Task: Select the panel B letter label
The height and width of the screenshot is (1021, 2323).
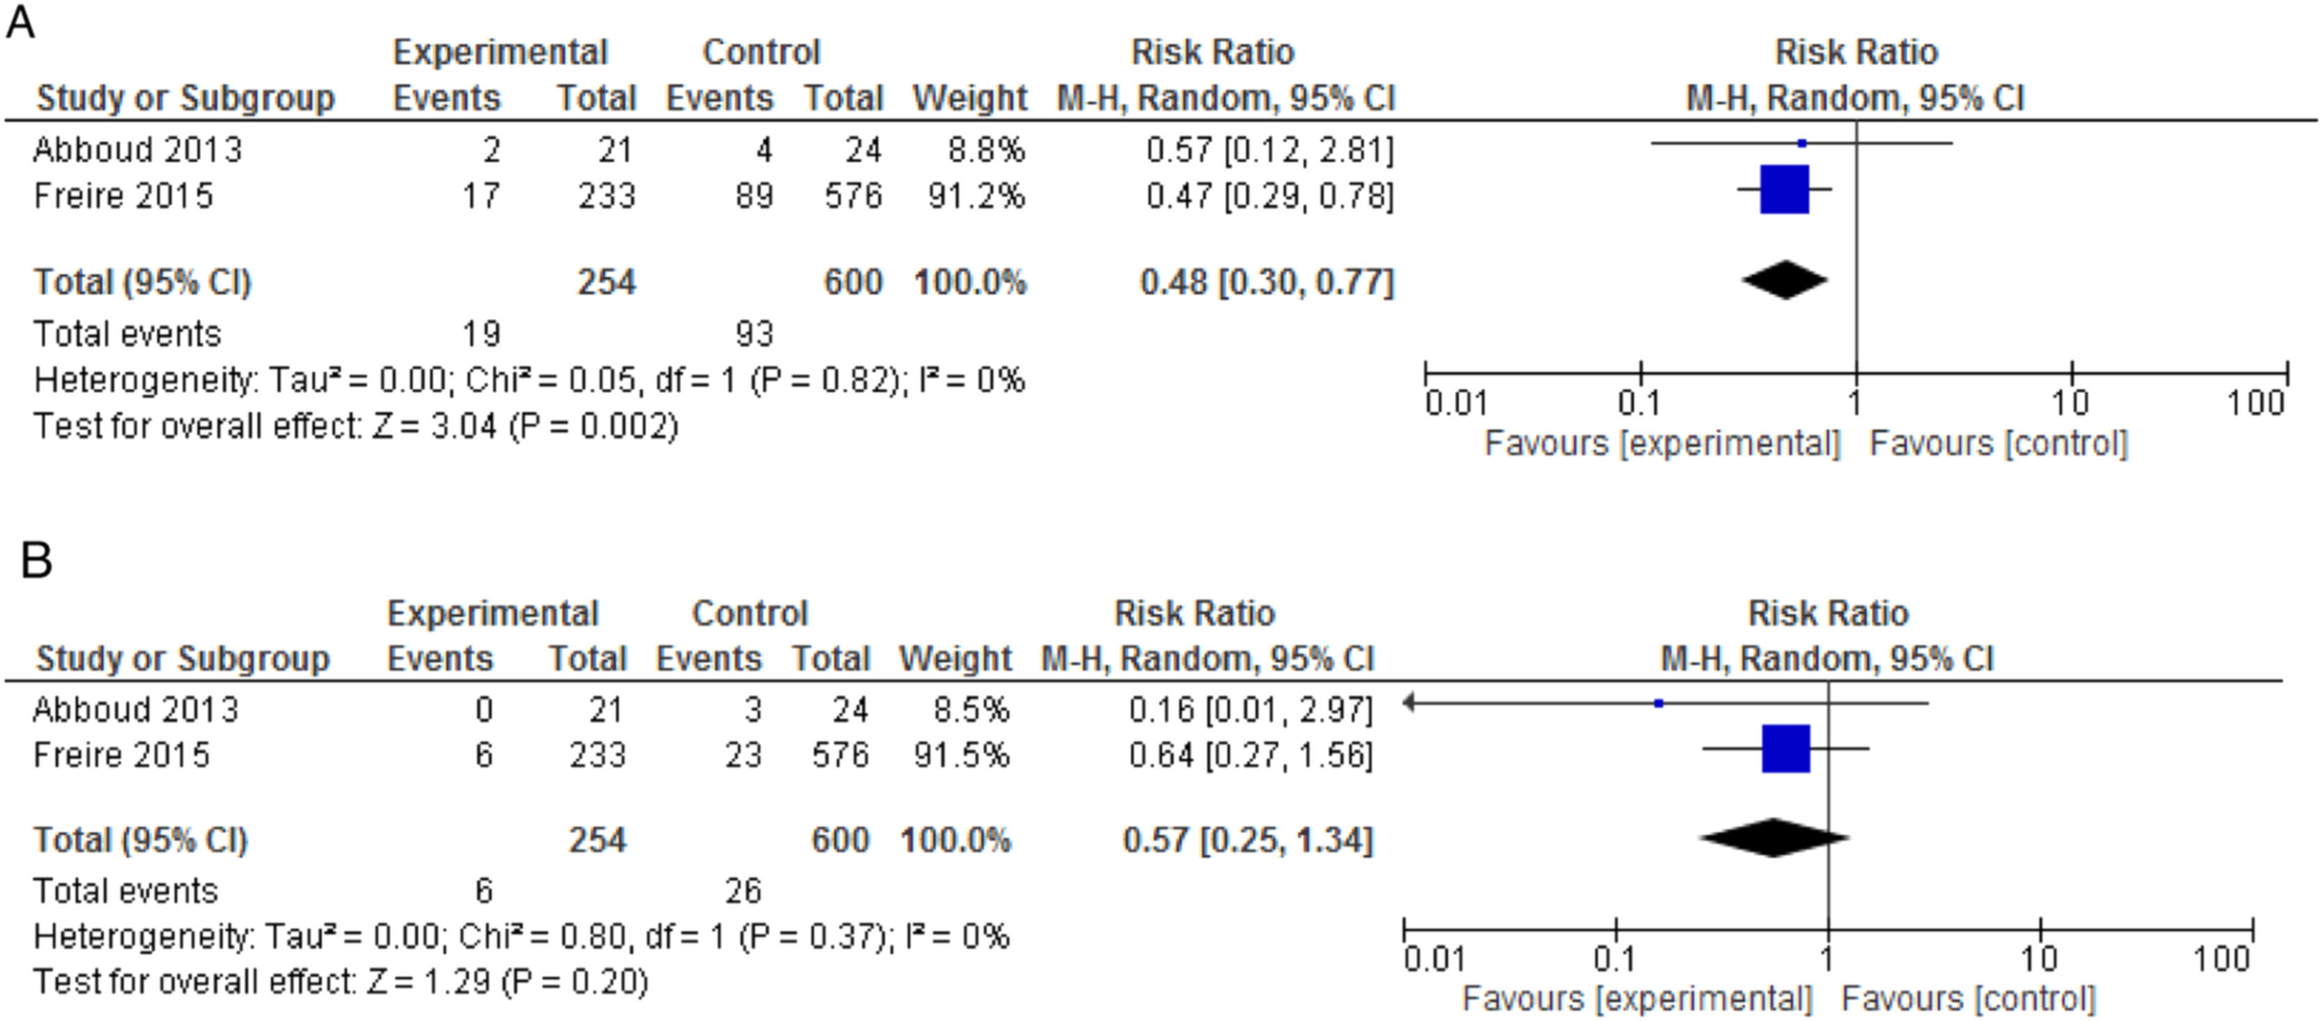Action: (x=36, y=560)
